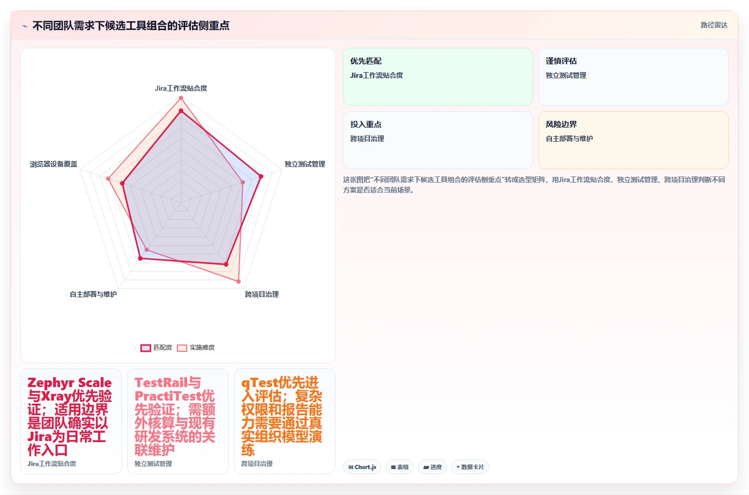Click the 跨项目治理 radar axis label

click(x=262, y=294)
